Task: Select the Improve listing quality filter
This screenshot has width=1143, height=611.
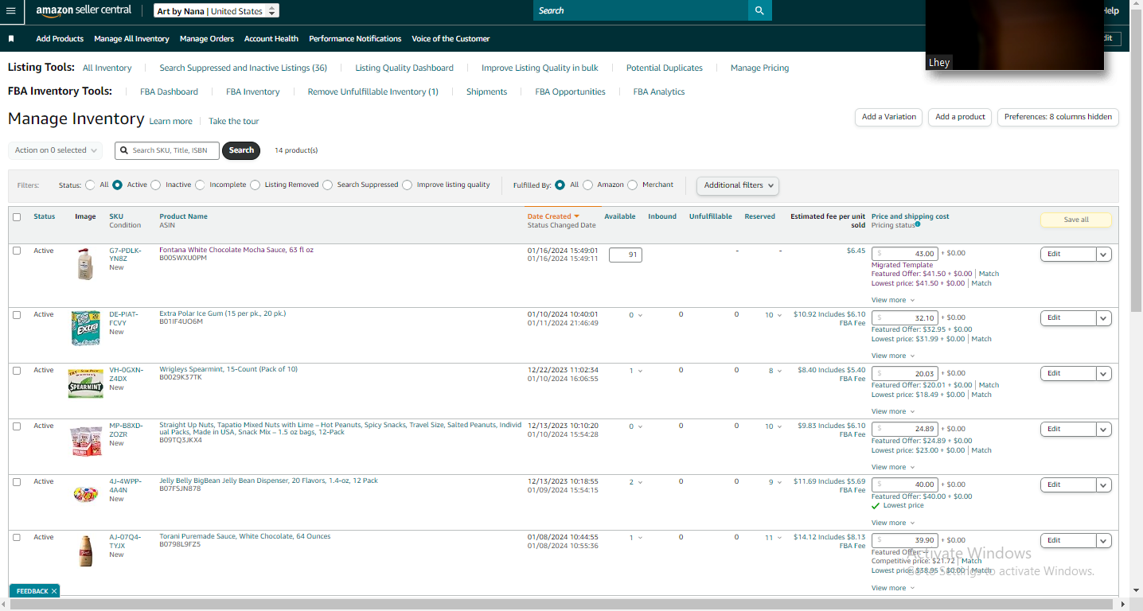Action: point(408,185)
